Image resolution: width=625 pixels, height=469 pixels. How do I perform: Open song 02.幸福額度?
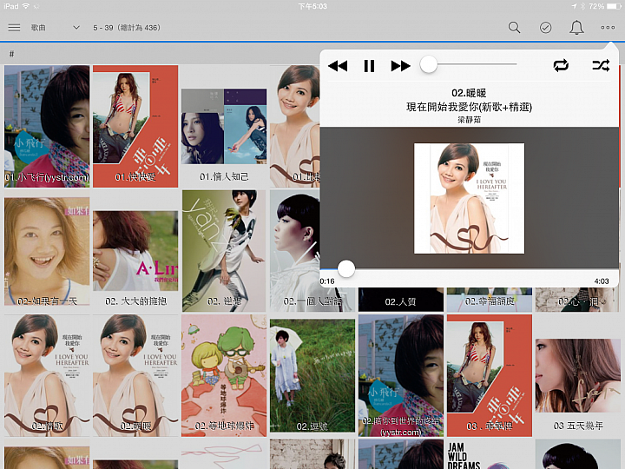tap(489, 300)
